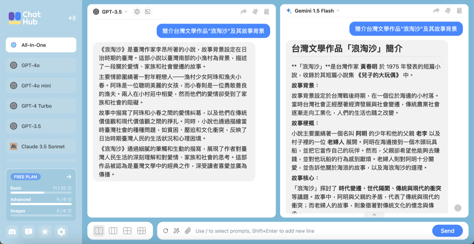Open the Gemini 1.5 Flash model dropdown
Viewport: 474px width, 244px height.
point(338,11)
